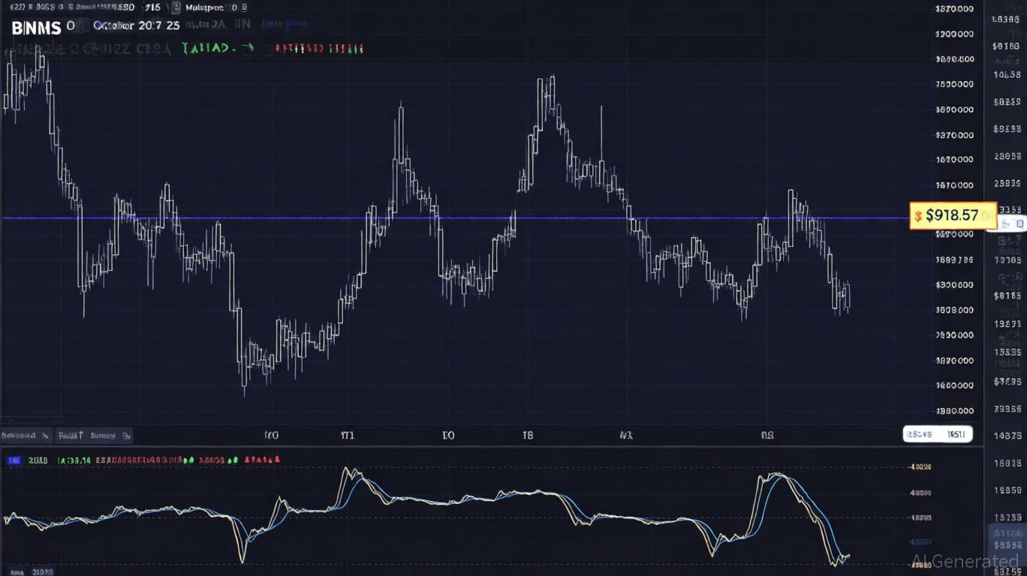Screen dimensions: 1027x576
Task: Click the blue horizontal price line on the chart
Action: pyautogui.click(x=450, y=218)
